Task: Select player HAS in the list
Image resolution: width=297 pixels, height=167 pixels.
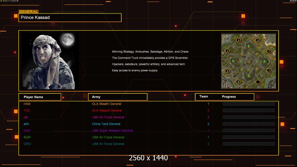Action: 27,104
